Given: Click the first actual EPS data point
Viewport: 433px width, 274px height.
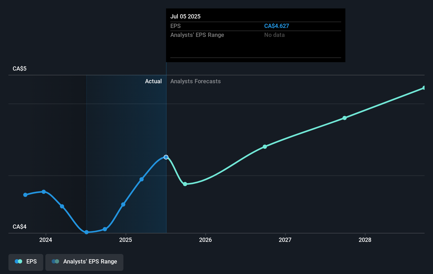Looking at the screenshot, I should 25,195.
